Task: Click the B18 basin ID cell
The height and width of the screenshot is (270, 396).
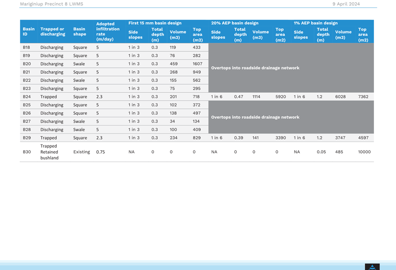Action: click(26, 47)
